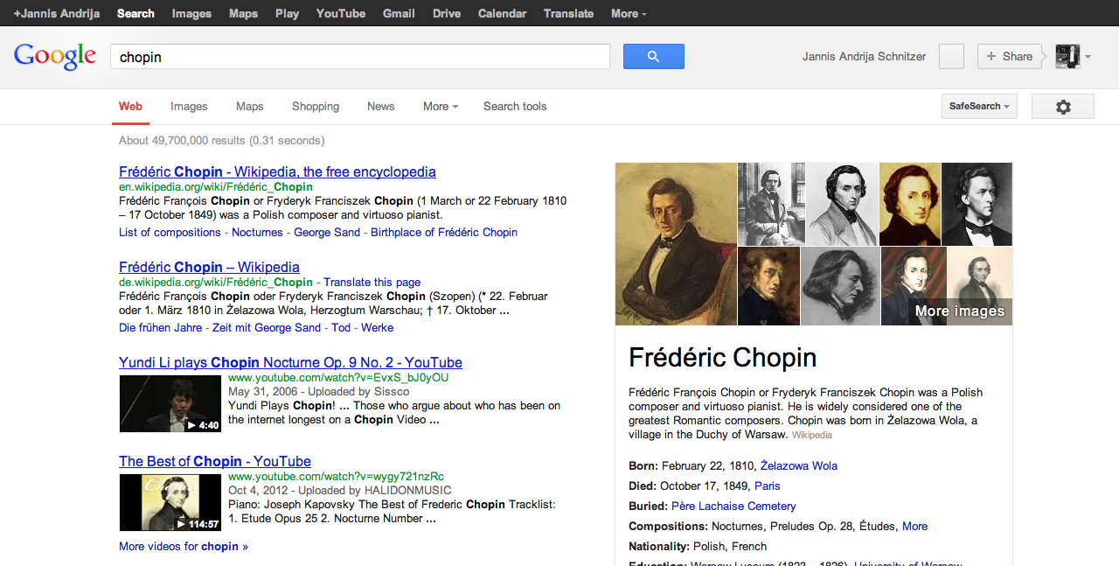
Task: Click the Nationality: Polish, French text
Action: pyautogui.click(x=698, y=547)
